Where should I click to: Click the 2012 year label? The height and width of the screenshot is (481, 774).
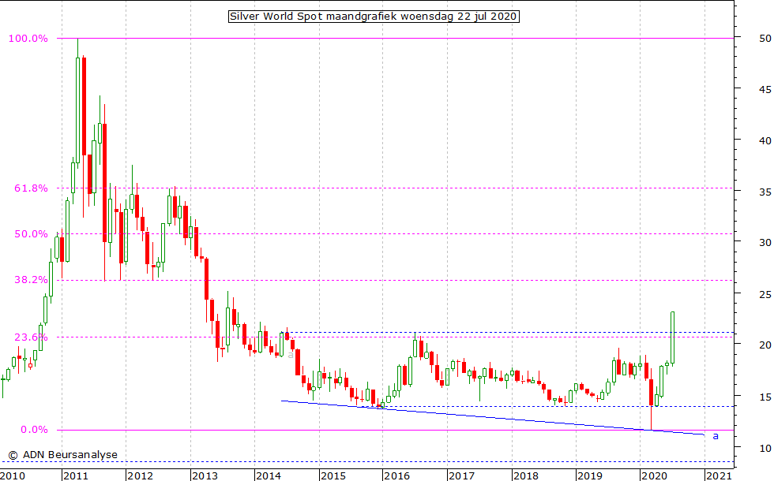click(141, 475)
